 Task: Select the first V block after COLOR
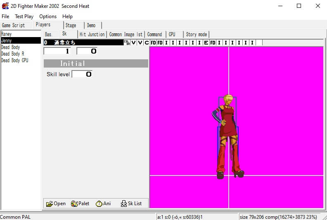tap(133, 43)
